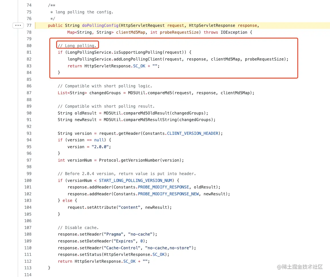Select line number 80
The height and width of the screenshot is (277, 330).
29,46
